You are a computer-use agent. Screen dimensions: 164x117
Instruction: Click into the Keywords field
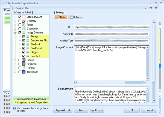[x=112, y=34]
